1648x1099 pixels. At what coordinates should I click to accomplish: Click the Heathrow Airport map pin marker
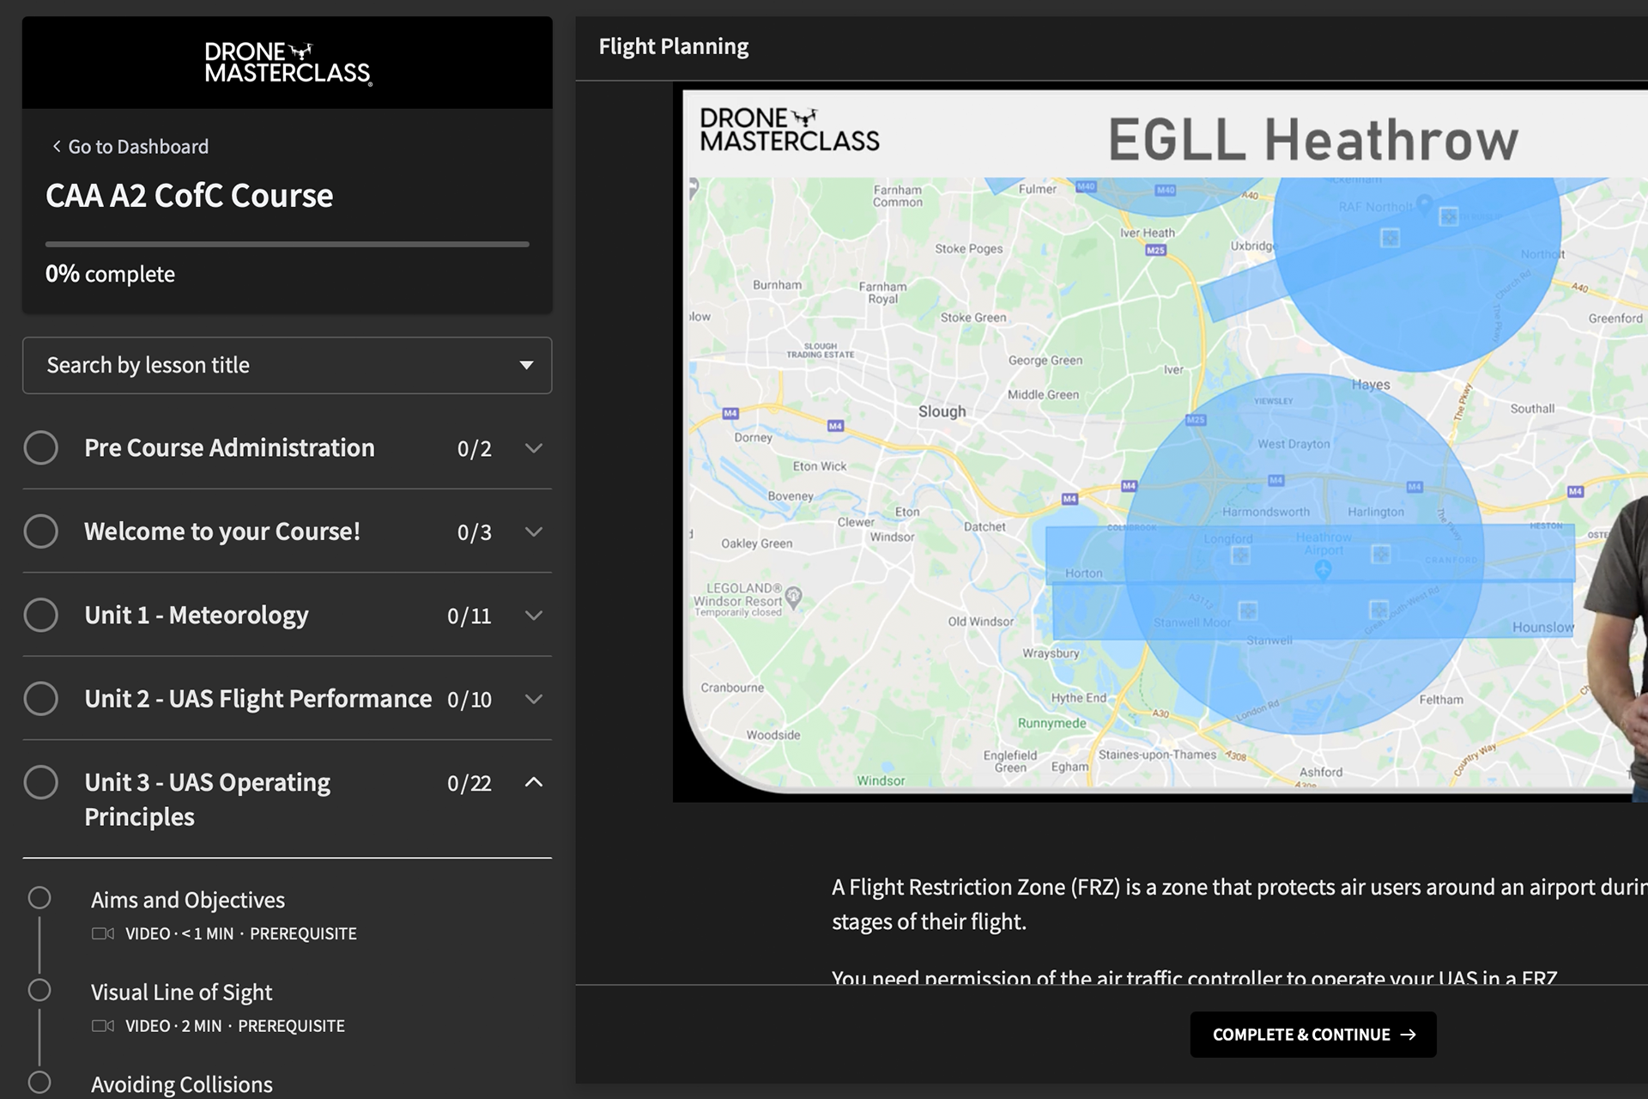coord(1323,569)
